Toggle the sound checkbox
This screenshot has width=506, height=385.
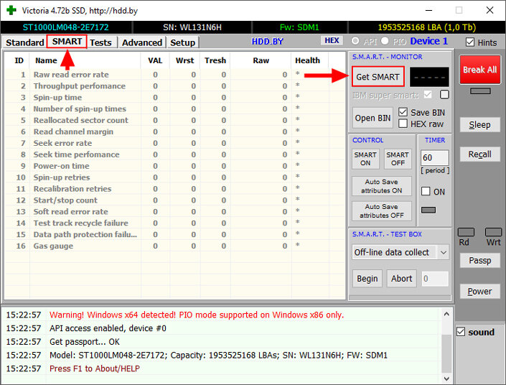click(461, 332)
